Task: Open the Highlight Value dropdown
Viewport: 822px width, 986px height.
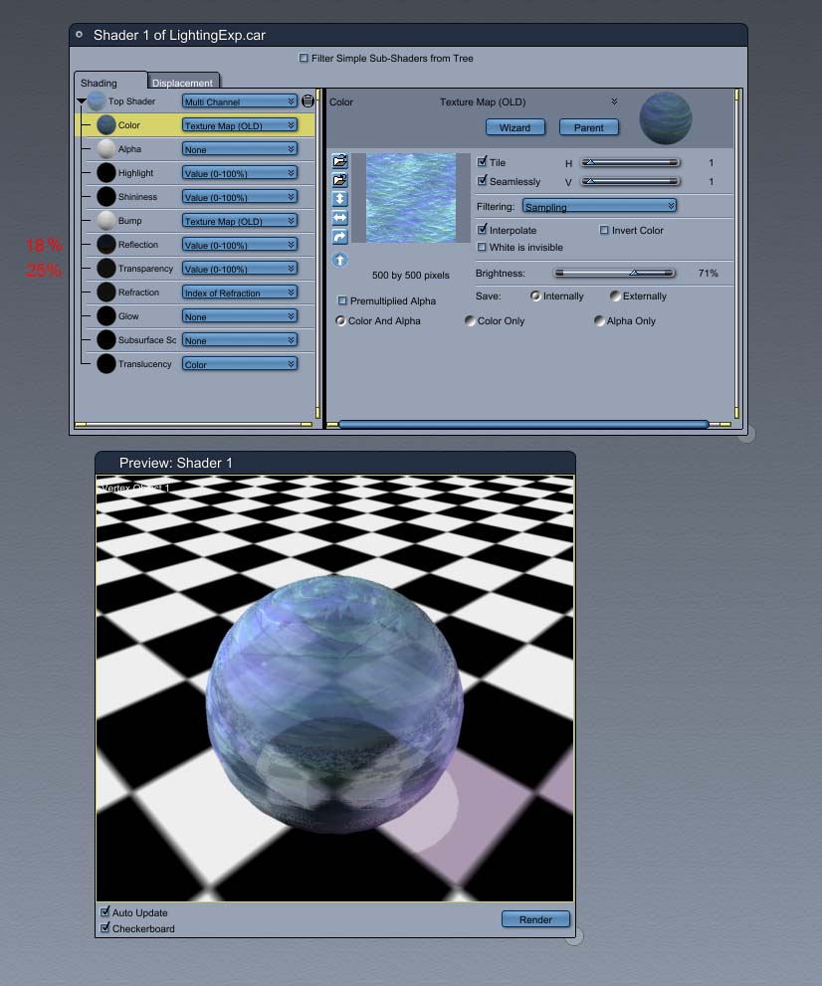Action: (x=240, y=173)
